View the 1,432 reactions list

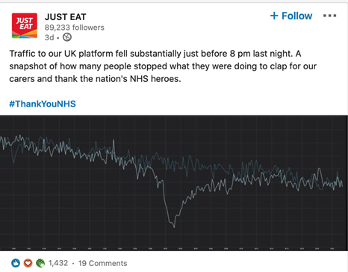(x=58, y=263)
